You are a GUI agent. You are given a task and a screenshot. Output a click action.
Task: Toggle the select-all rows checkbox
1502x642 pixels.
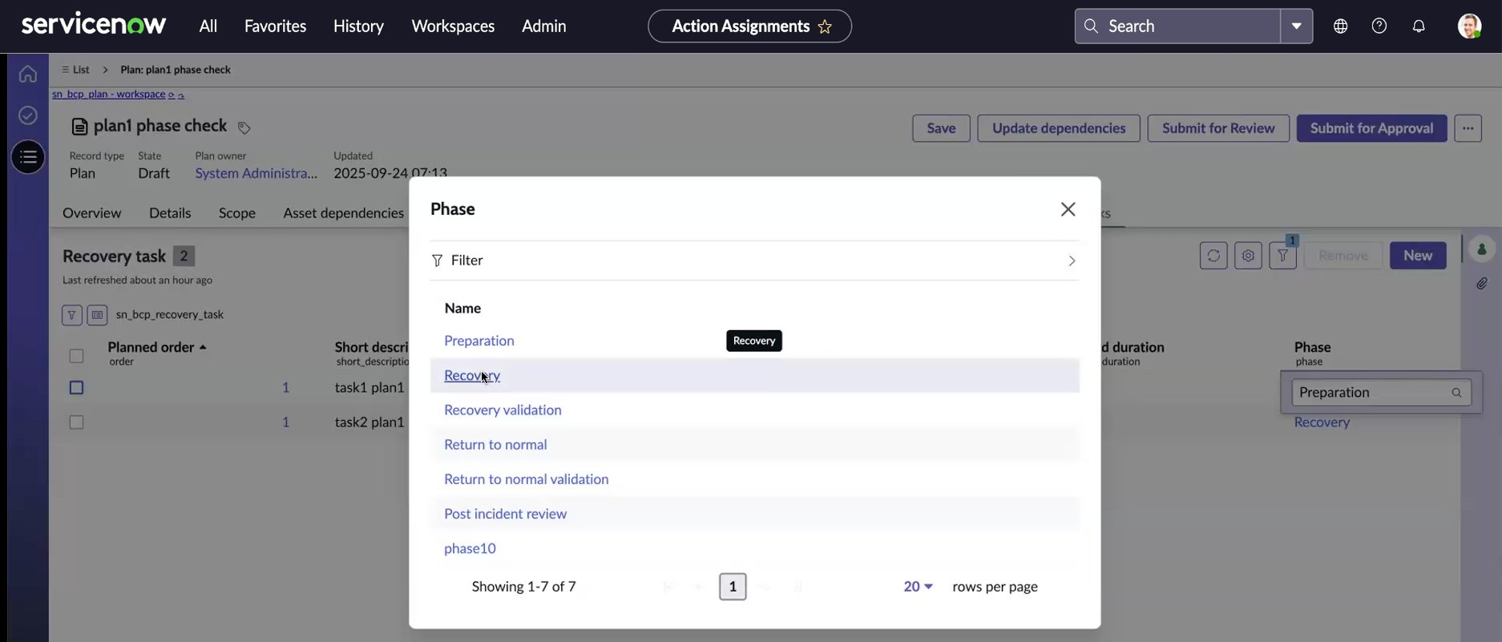click(x=76, y=355)
